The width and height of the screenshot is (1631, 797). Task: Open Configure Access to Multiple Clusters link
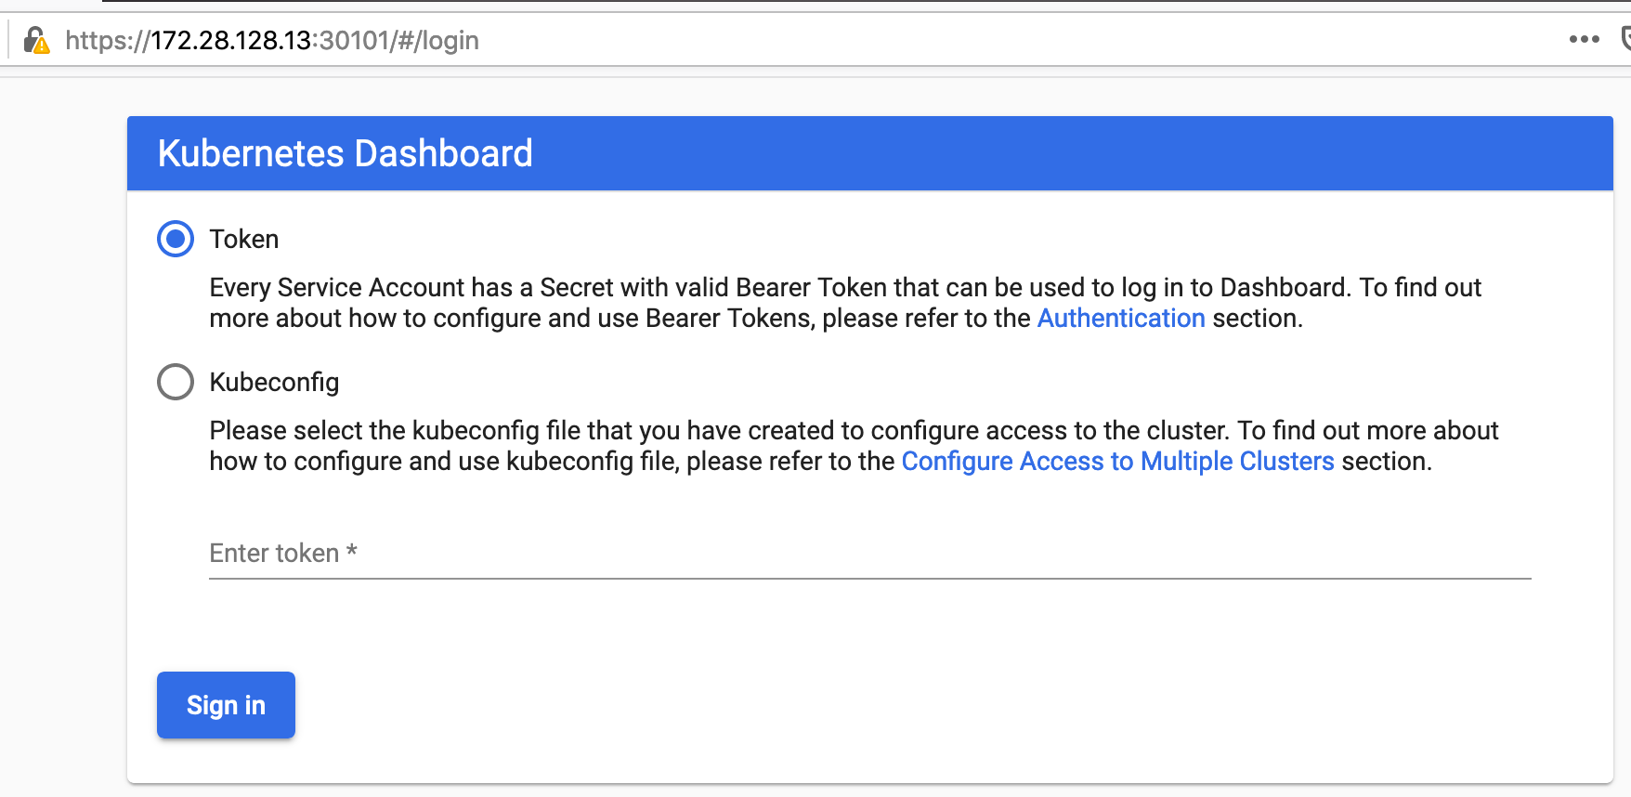coord(1116,462)
